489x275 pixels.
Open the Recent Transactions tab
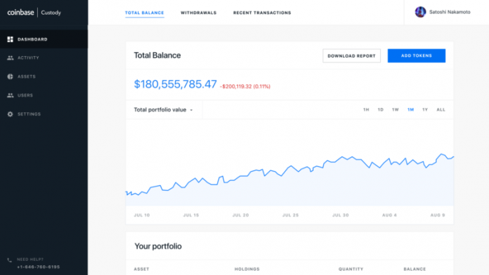point(262,13)
